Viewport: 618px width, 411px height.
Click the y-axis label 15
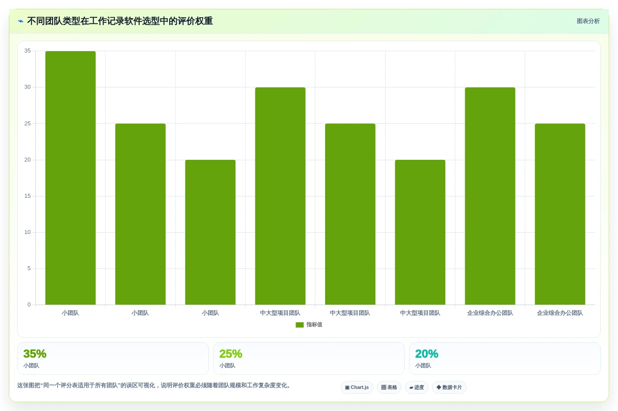(27, 196)
